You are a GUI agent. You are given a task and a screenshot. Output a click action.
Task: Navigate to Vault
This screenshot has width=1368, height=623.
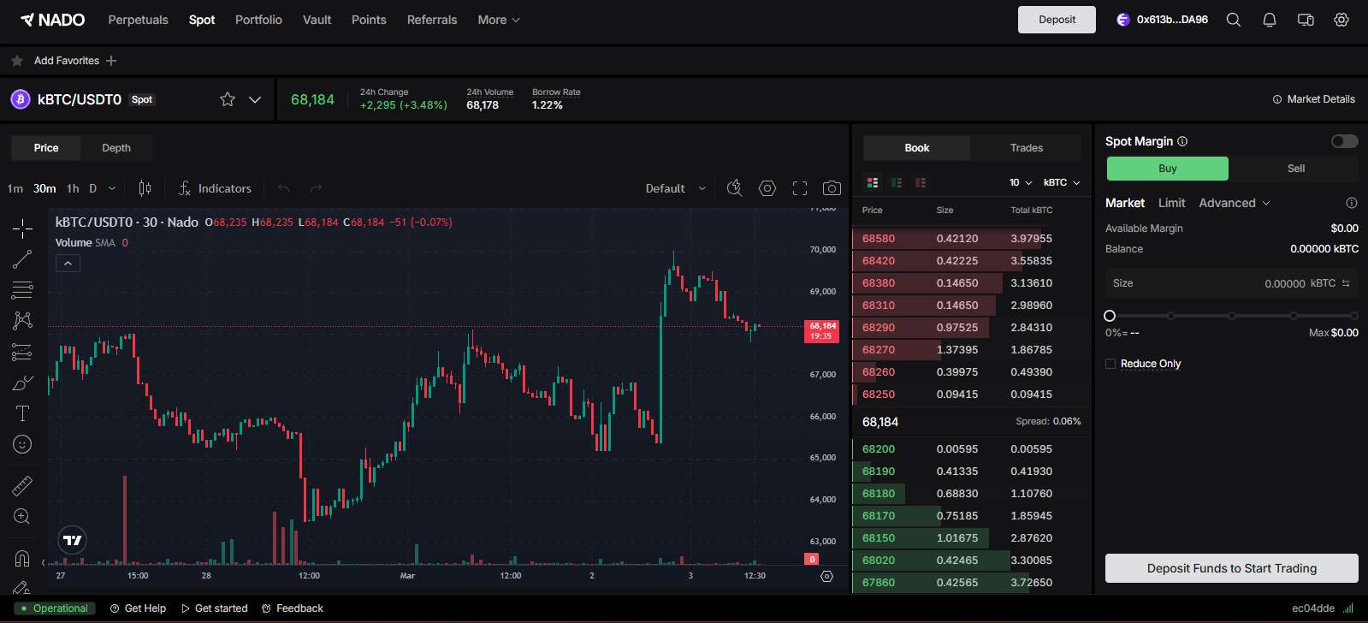[x=317, y=20]
